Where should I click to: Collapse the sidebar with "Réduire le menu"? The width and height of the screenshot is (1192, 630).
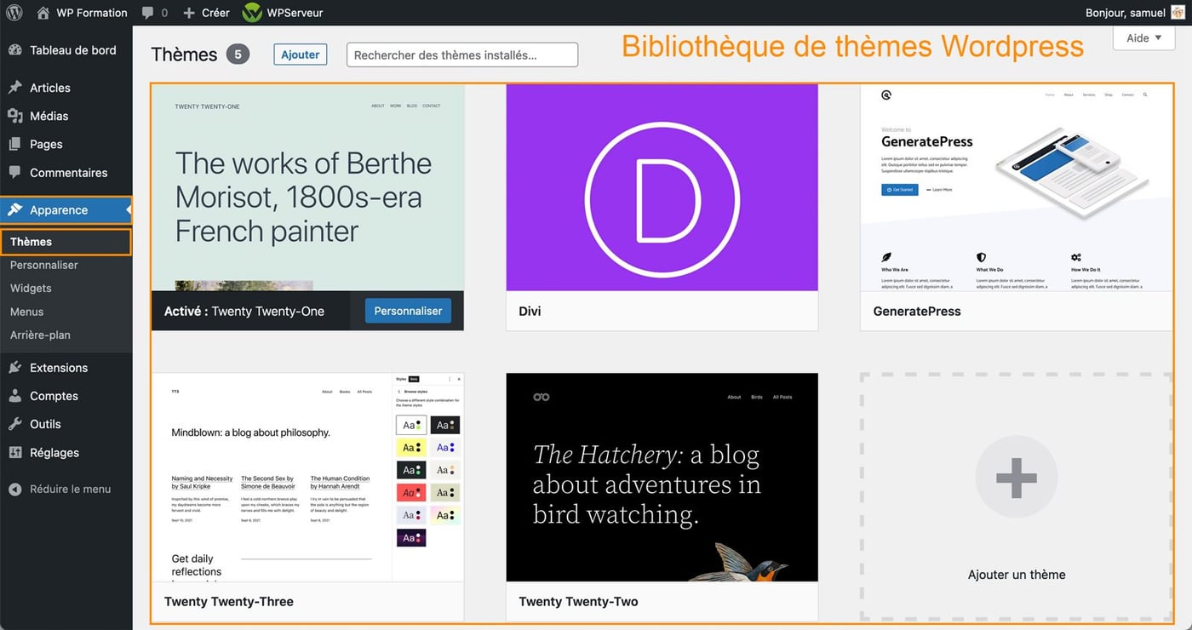point(60,489)
